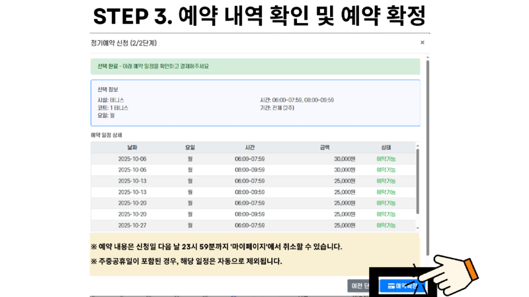This screenshot has width=529, height=297.
Task: Select the first 2025-10-06 06:00~07:59 row date
Action: click(132, 158)
